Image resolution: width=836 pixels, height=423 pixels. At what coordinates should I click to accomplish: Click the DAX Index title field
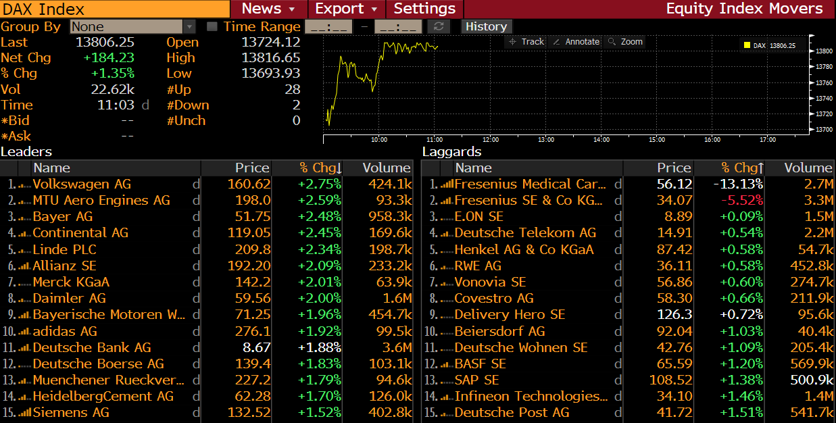click(115, 9)
